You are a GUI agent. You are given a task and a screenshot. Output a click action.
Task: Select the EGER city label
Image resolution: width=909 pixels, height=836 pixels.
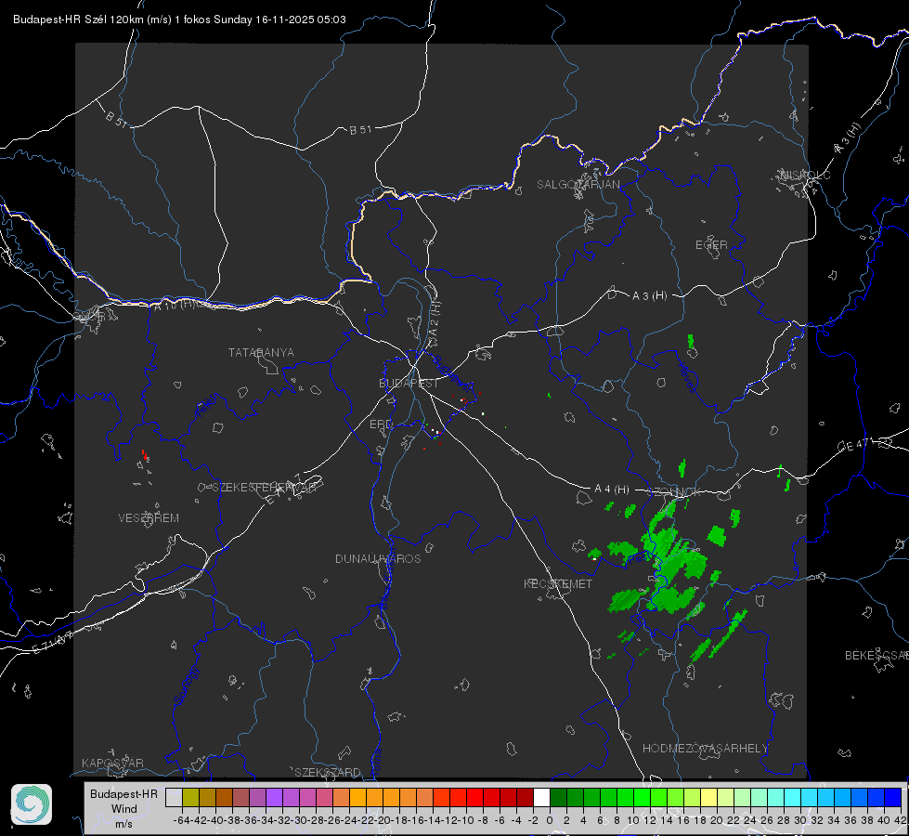711,245
